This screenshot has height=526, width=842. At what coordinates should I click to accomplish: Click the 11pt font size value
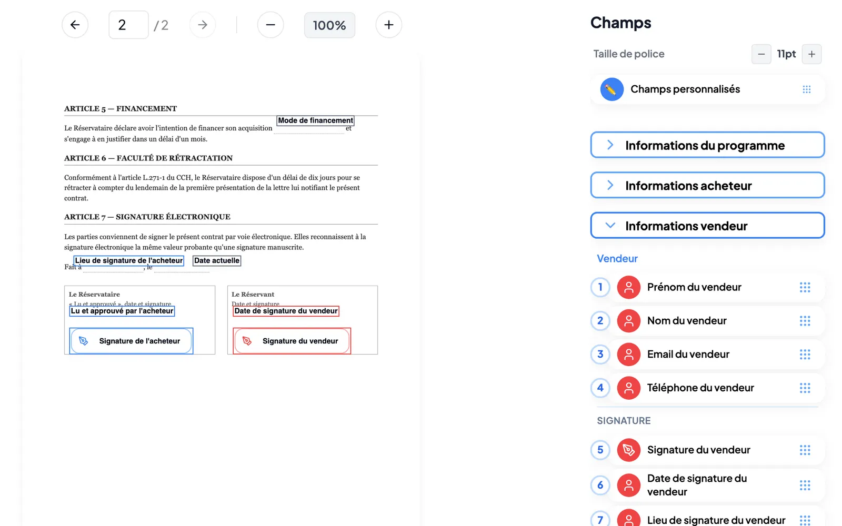point(786,54)
